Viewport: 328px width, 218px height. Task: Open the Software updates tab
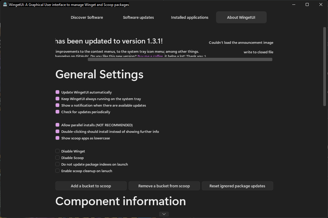pyautogui.click(x=138, y=17)
